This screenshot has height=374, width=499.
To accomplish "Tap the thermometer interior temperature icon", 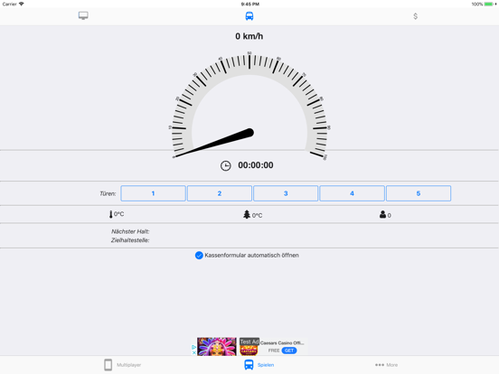I will [x=111, y=214].
